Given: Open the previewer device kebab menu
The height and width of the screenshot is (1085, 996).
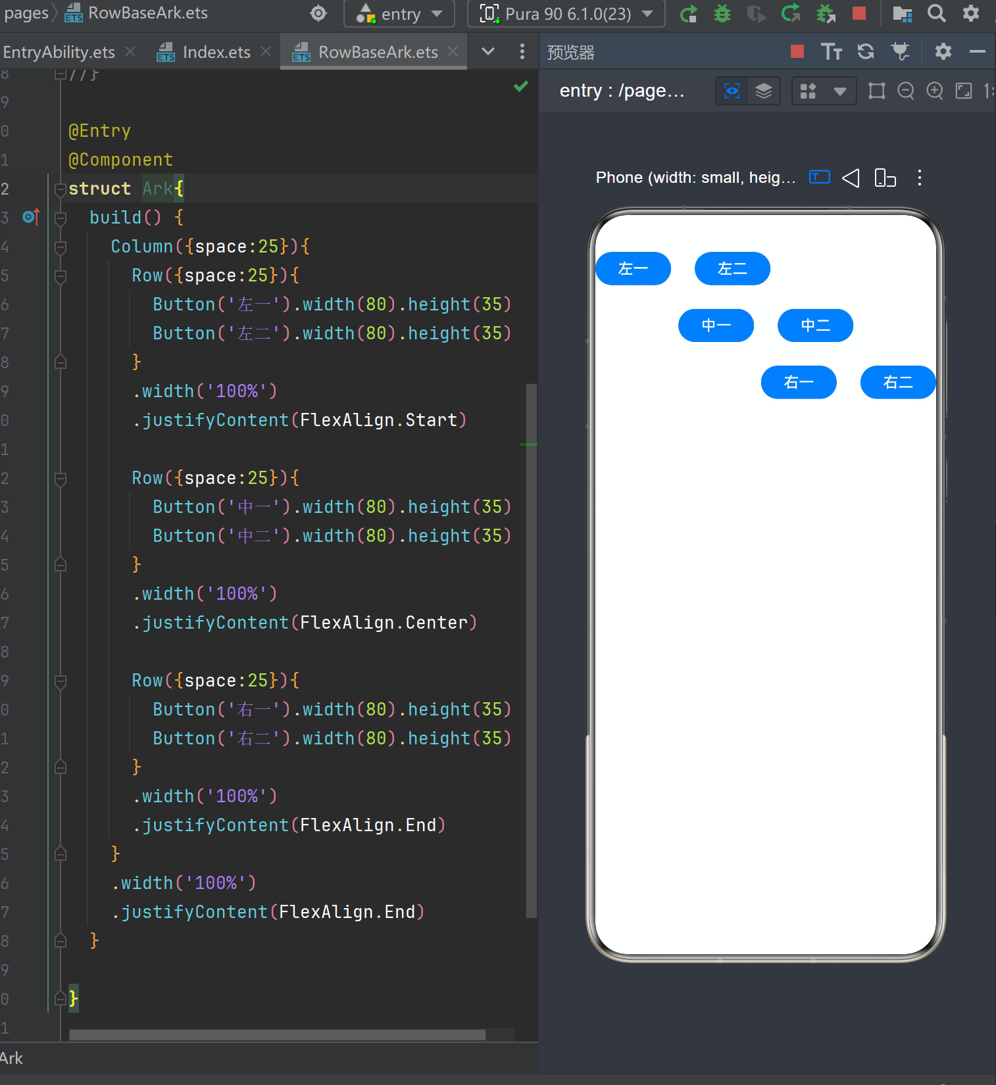Looking at the screenshot, I should 920,178.
